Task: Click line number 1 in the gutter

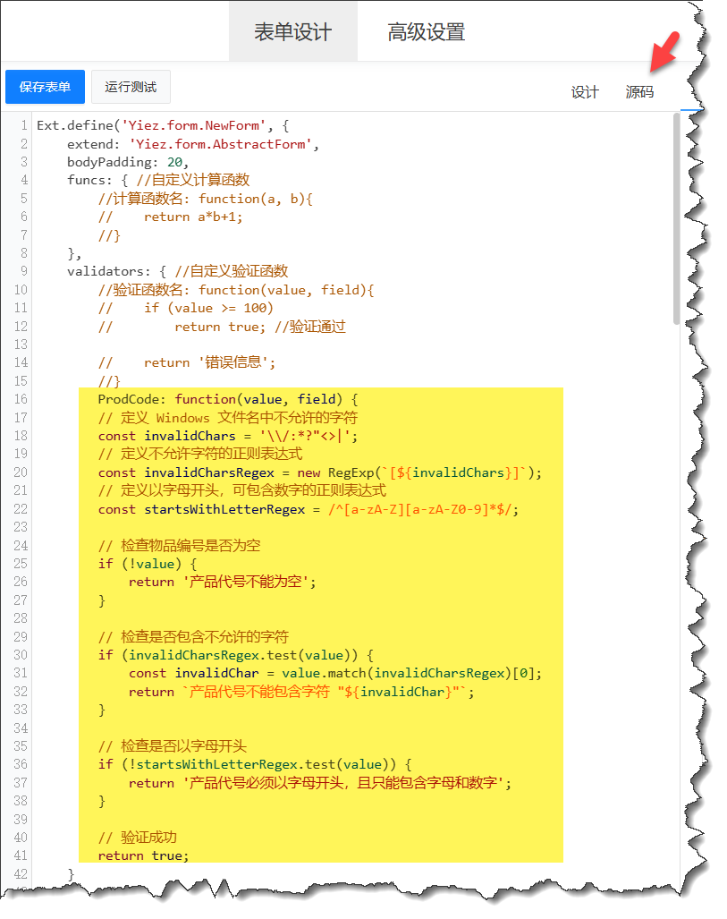Action: pos(23,125)
